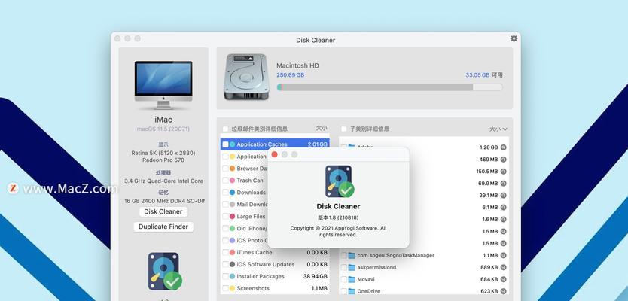Viewport: 628px width, 301px height.
Task: Check the Screenshots checkbox
Action: (225, 289)
